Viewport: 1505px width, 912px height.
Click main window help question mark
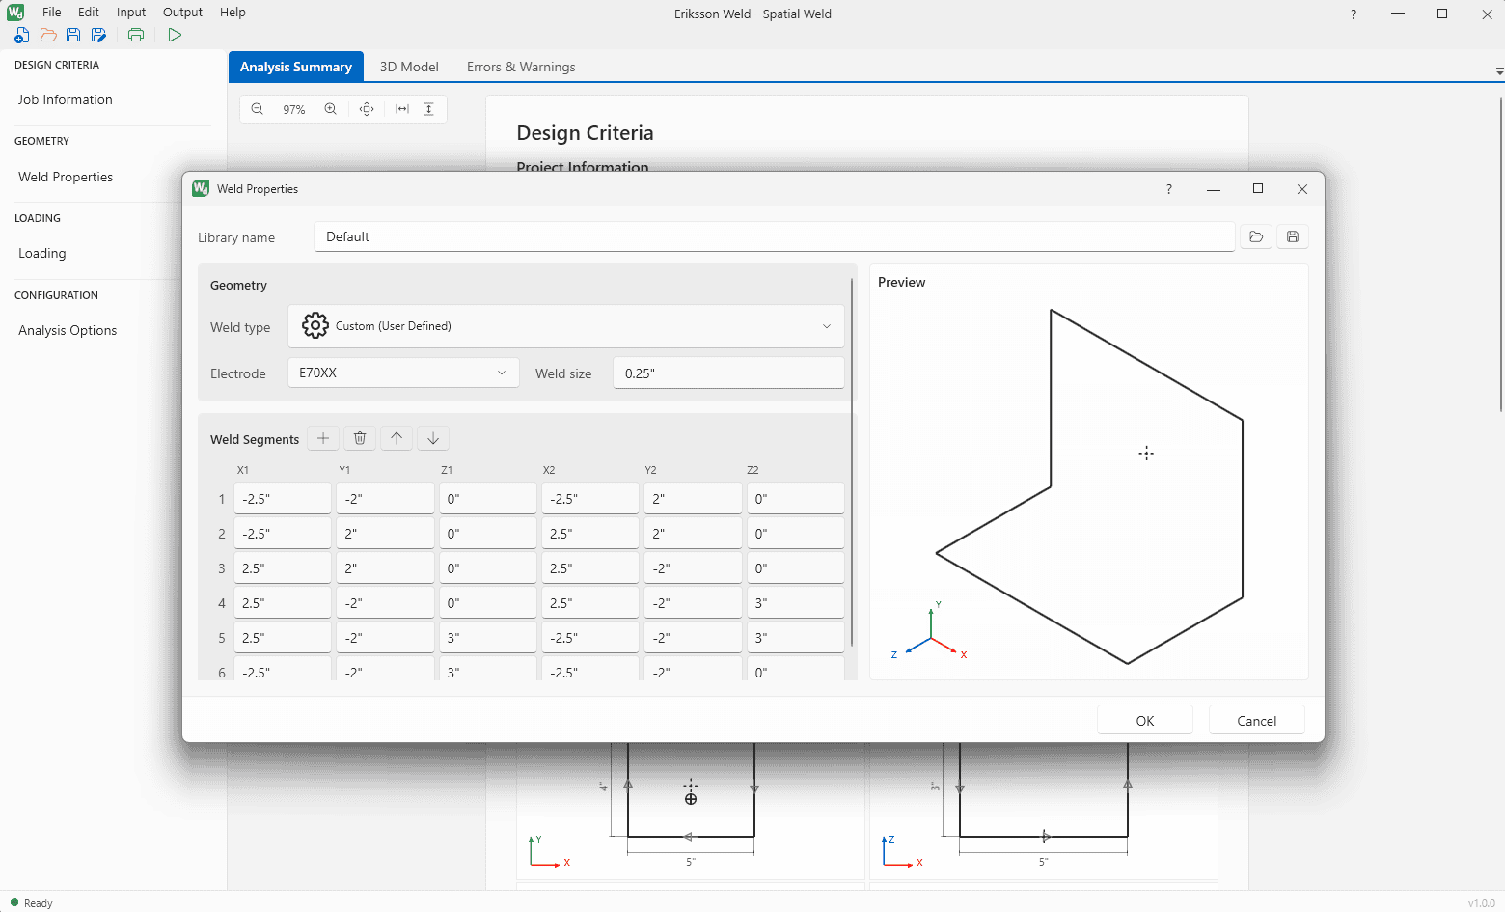(1354, 14)
